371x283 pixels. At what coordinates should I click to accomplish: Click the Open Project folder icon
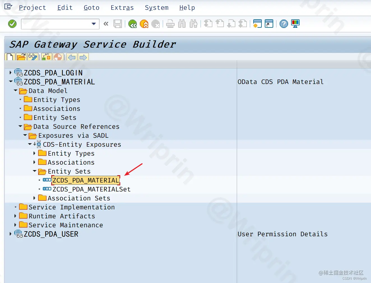pyautogui.click(x=21, y=57)
